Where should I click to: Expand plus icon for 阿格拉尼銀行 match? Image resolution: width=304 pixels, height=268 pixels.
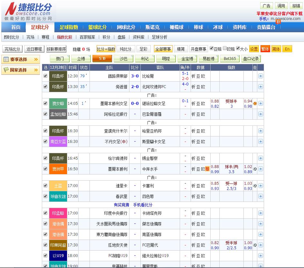(x=261, y=114)
